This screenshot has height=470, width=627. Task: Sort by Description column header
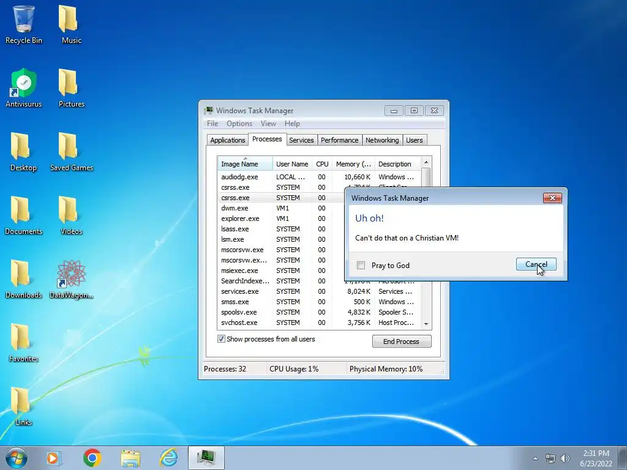pyautogui.click(x=397, y=164)
